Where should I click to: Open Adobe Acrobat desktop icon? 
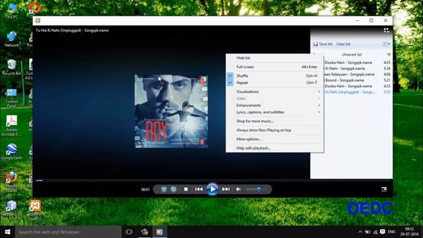tap(12, 126)
